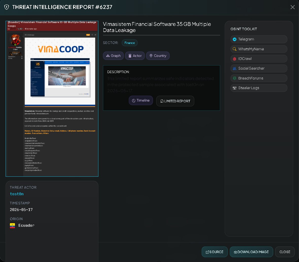The image size is (299, 262).
Task: Click DOWNLOAD IMAGE button
Action: tap(251, 252)
